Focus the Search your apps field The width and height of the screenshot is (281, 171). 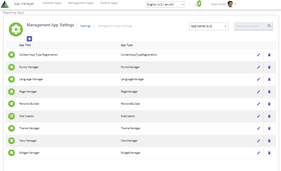[250, 26]
